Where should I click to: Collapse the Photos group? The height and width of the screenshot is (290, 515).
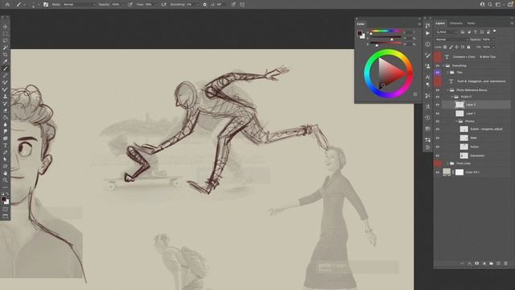coord(456,122)
